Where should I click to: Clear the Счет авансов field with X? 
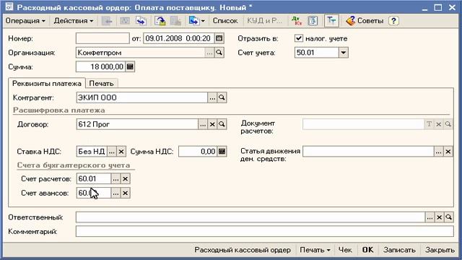(x=125, y=193)
